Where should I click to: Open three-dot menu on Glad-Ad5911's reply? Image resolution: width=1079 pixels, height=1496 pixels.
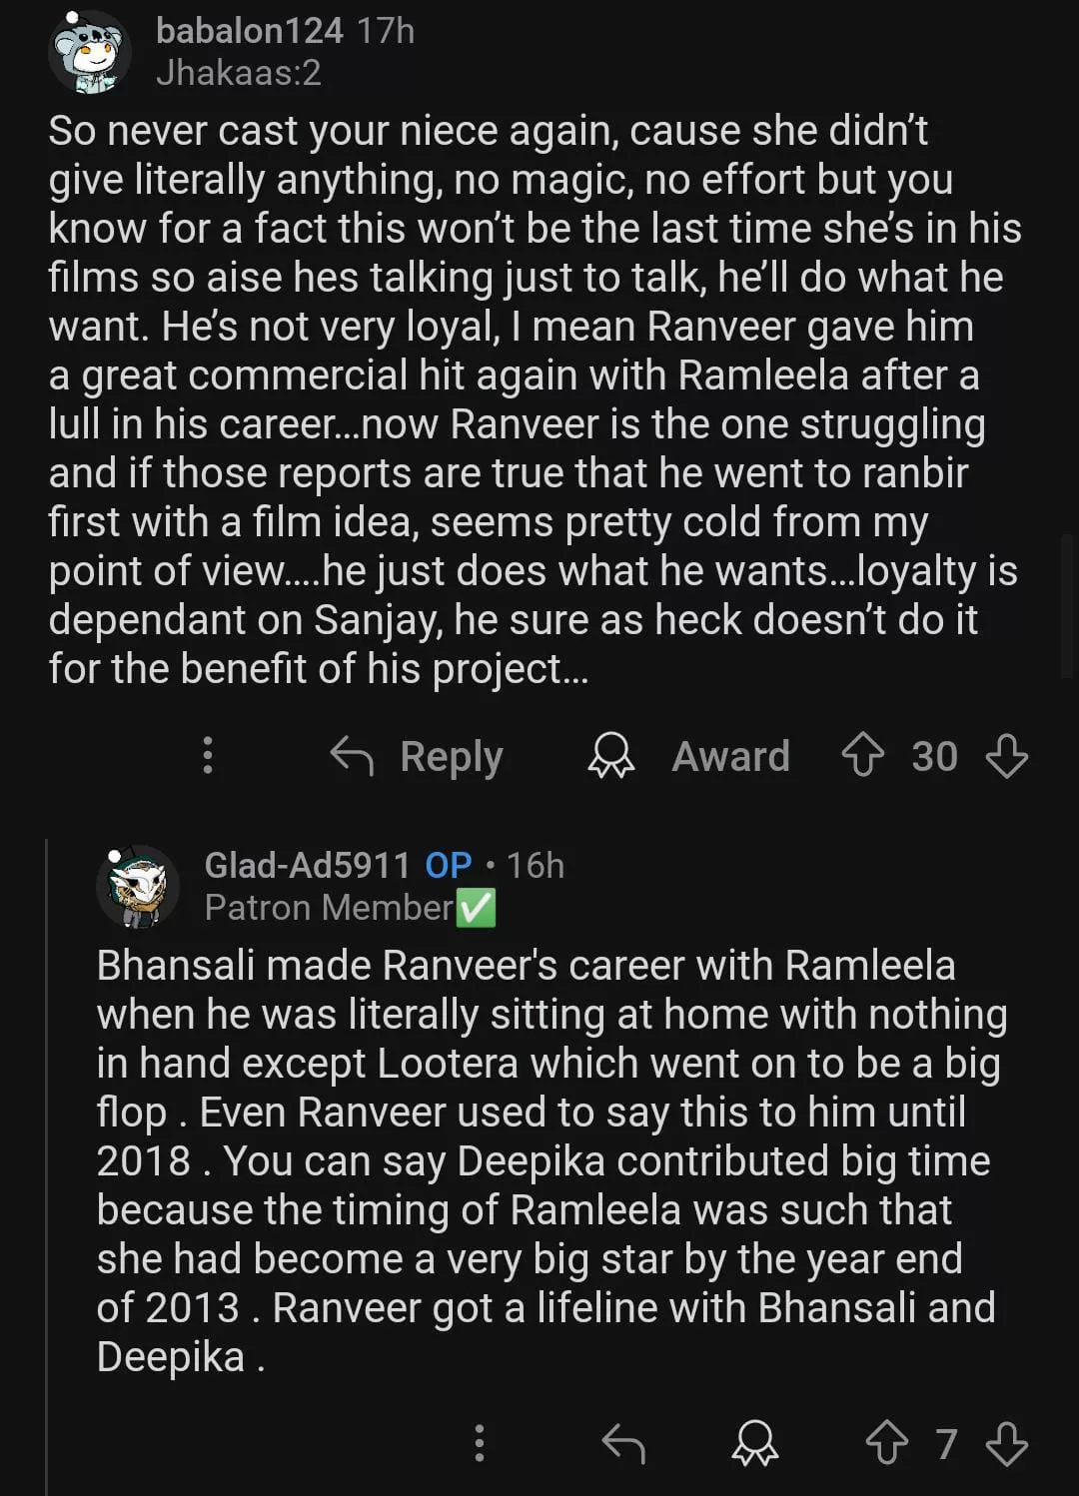pos(480,1443)
